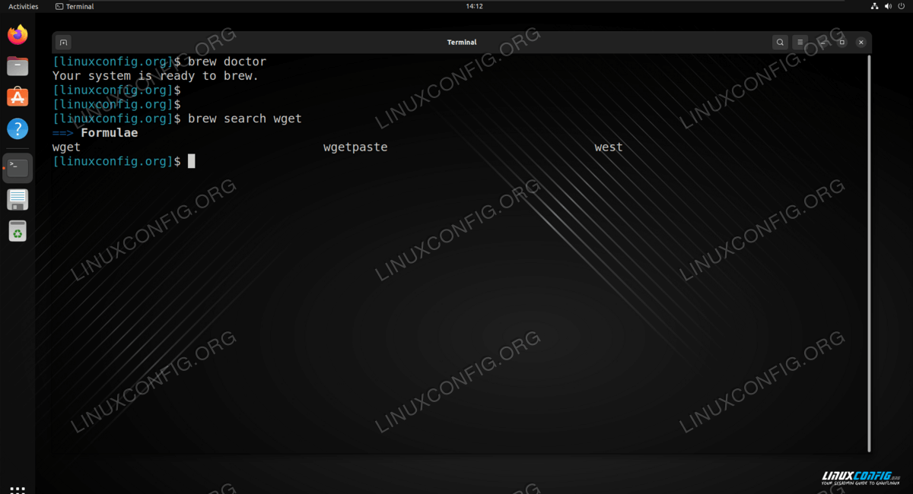The height and width of the screenshot is (494, 913).
Task: Open the clock showing 14:12
Action: (x=474, y=6)
